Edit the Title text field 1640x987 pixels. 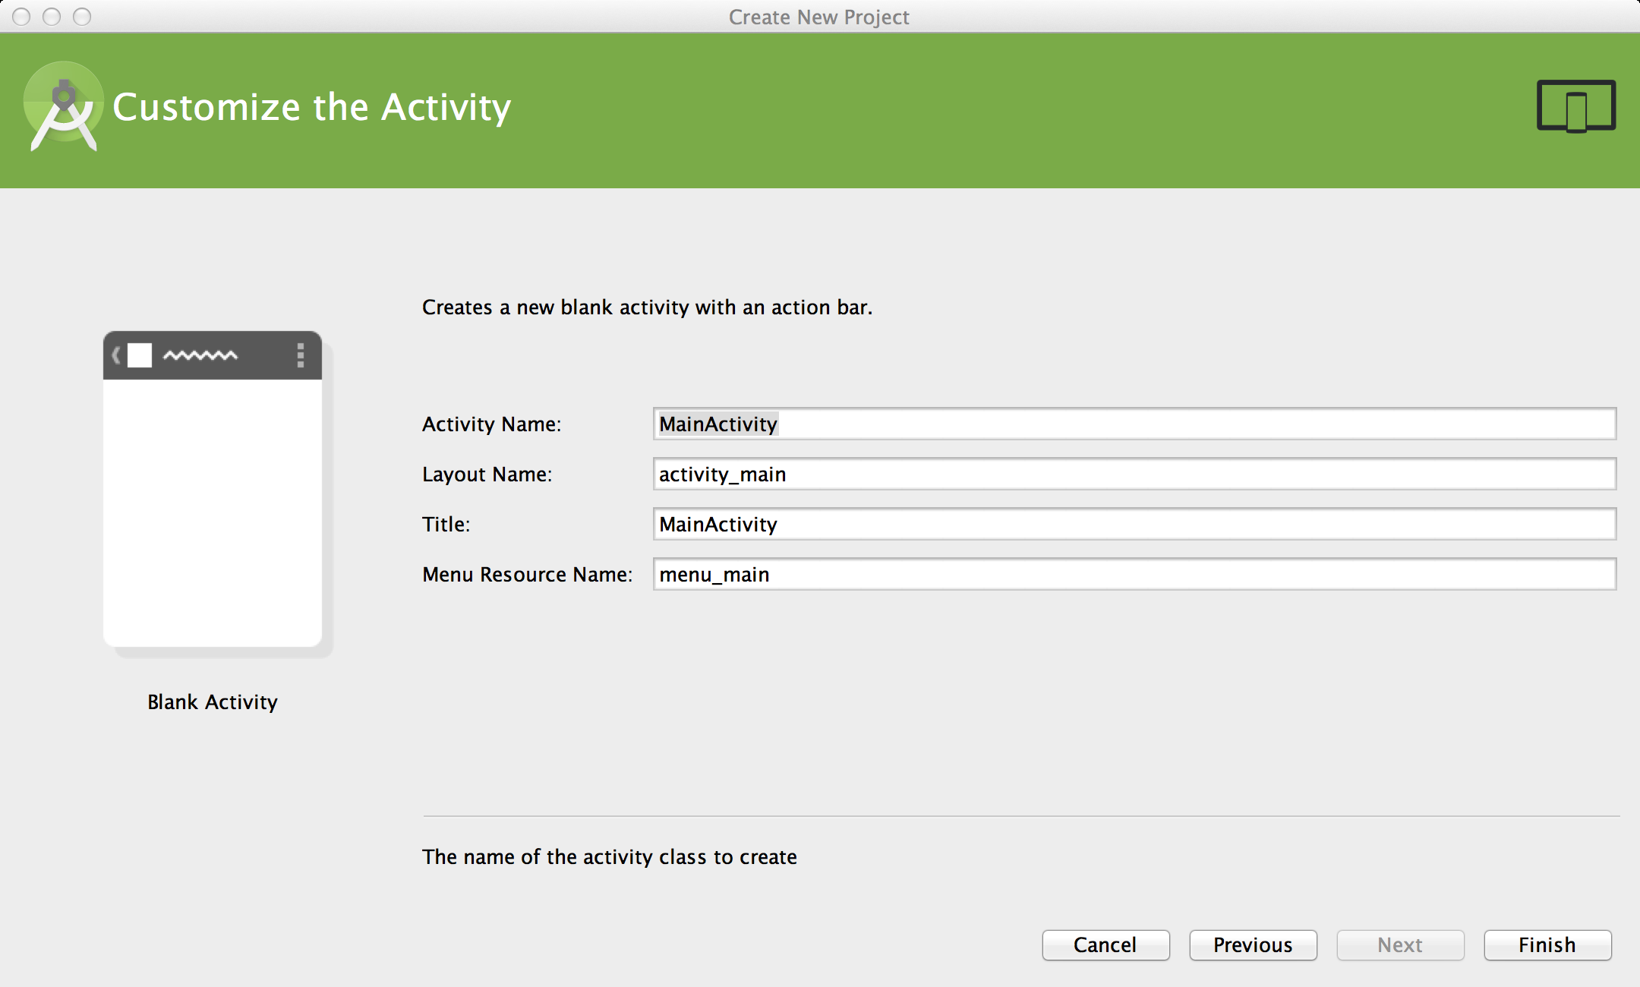tap(1134, 524)
